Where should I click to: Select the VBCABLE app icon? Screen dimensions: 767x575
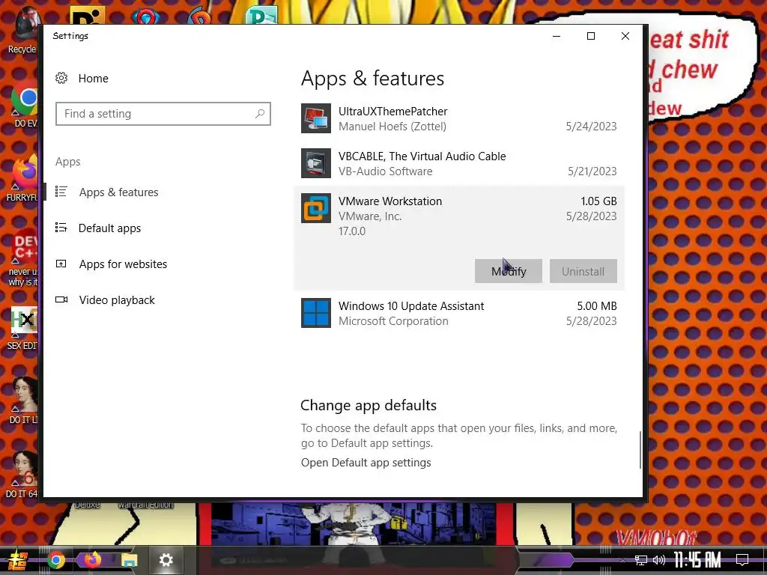point(316,163)
